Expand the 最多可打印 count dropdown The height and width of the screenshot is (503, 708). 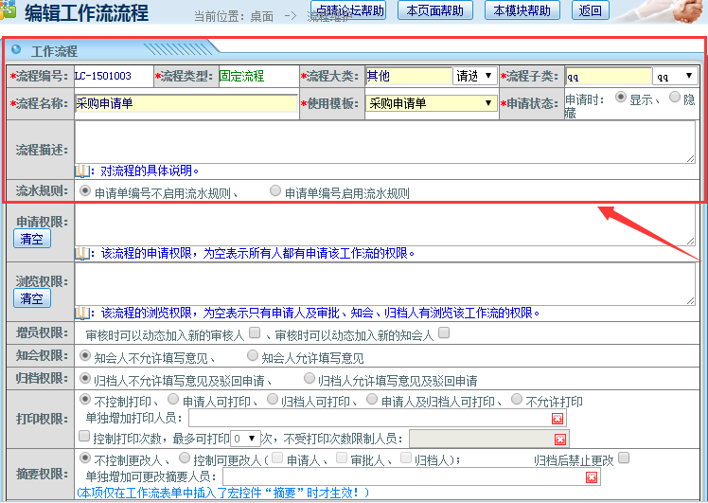tap(245, 439)
